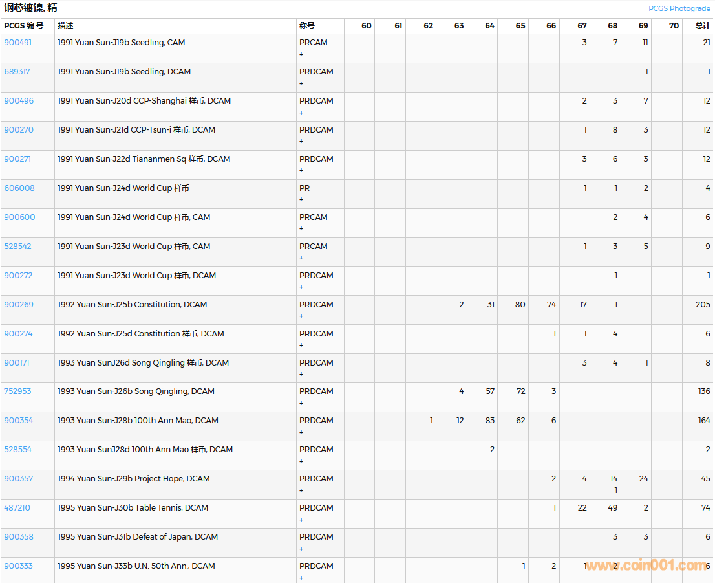Open PCGS number 487210 Table Tennis
This screenshot has height=583, width=715.
(17, 508)
